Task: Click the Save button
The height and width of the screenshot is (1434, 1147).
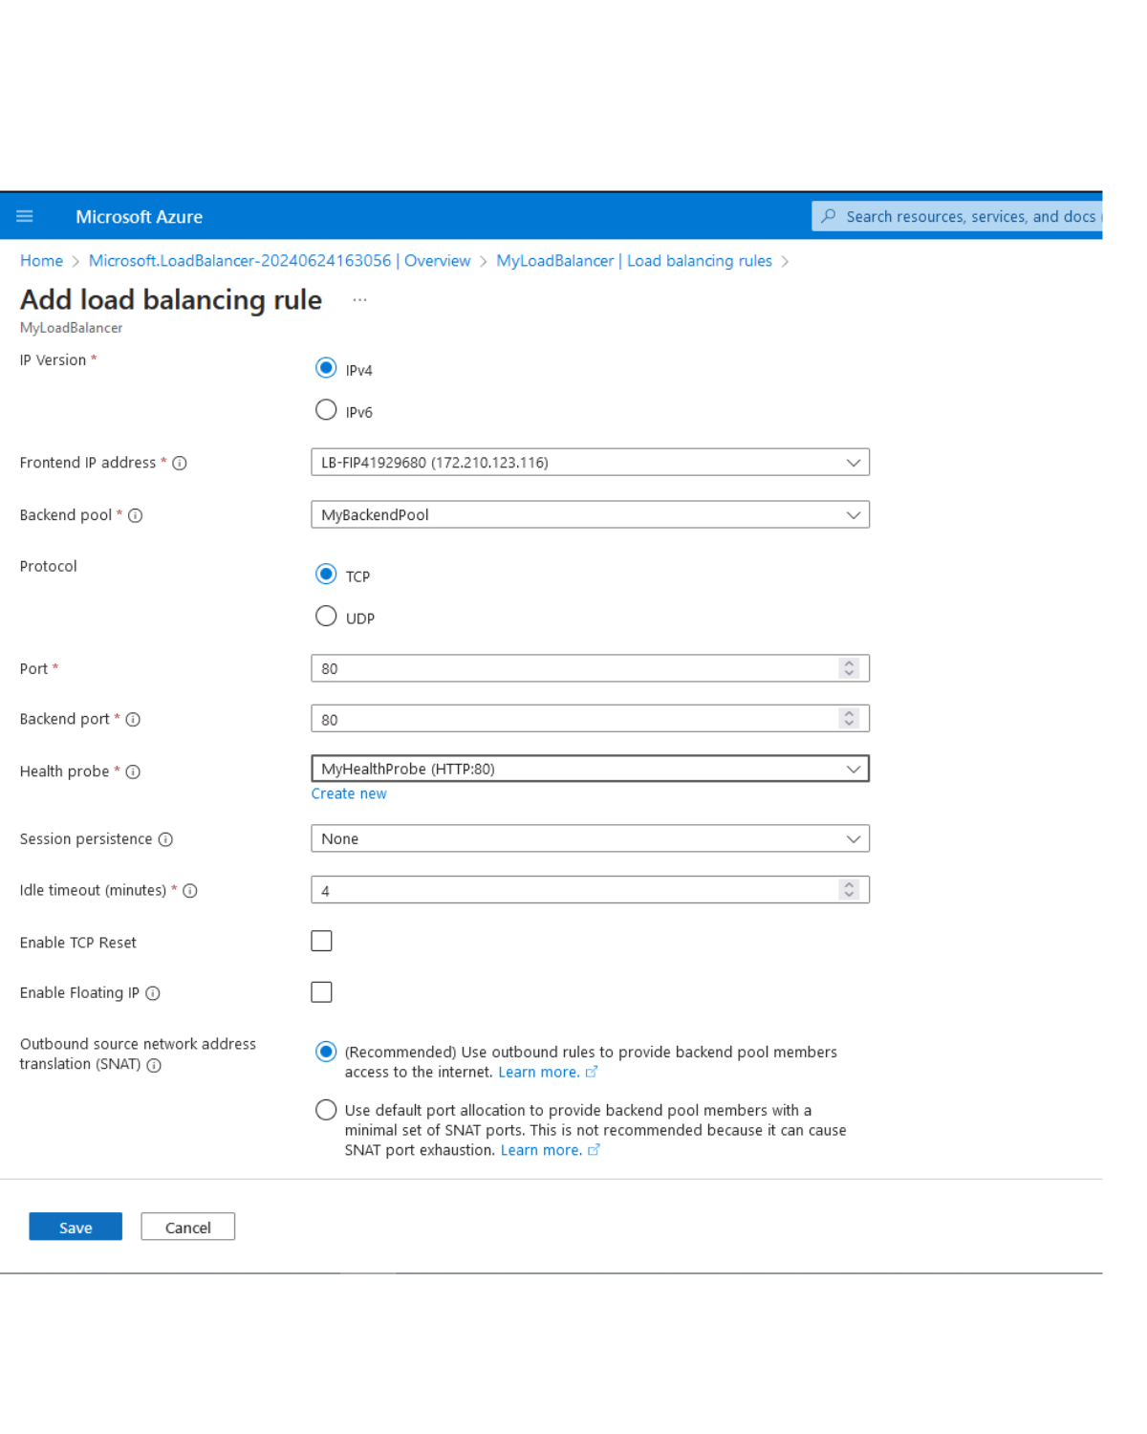Action: [76, 1227]
